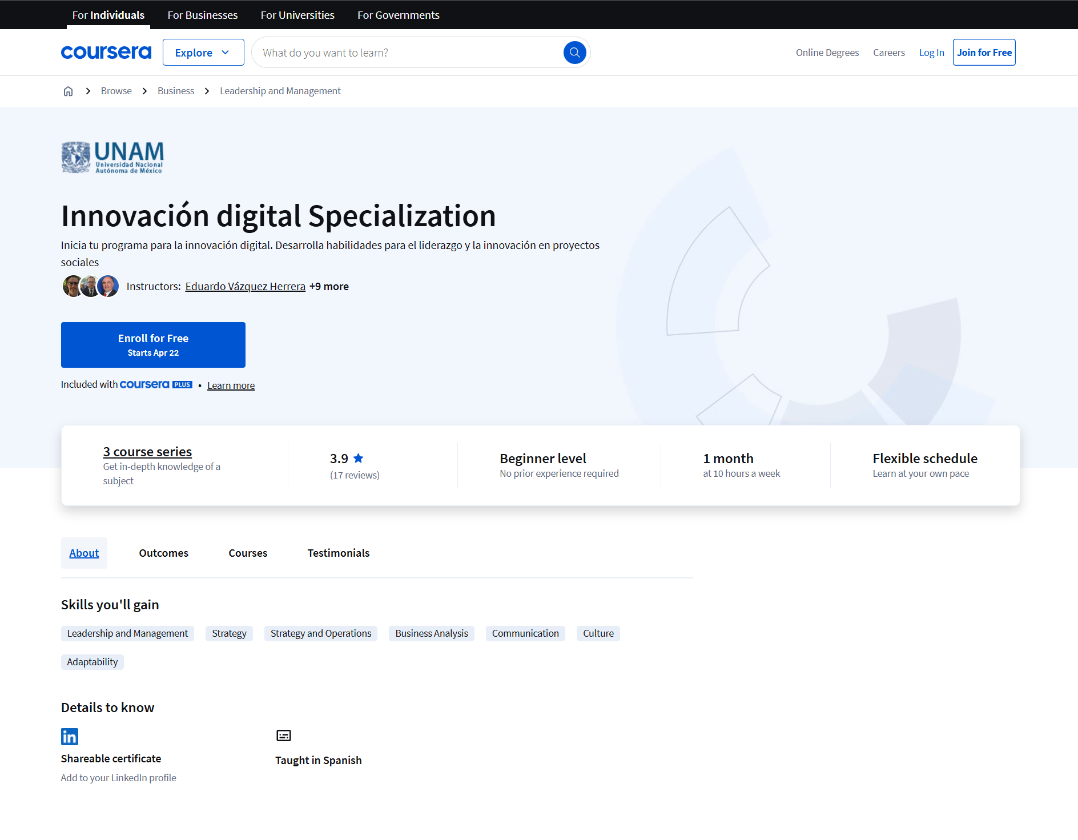Screen dimensions: 1078x840
Task: Switch to the Outcomes tab
Action: [x=164, y=553]
